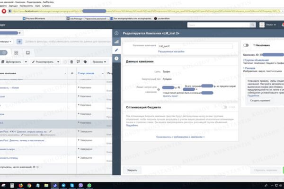Click the Skype icon in the taskbar
284x189 pixels.
point(72,185)
